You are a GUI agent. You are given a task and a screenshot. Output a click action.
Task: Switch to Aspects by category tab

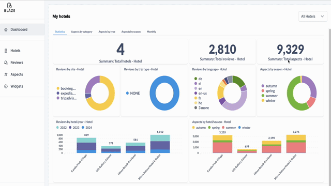(82, 32)
